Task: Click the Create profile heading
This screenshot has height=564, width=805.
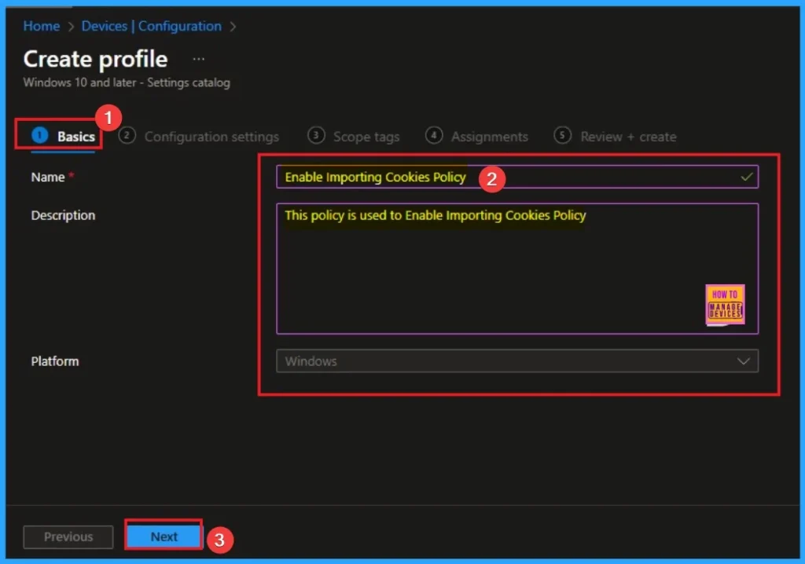Action: click(x=95, y=59)
